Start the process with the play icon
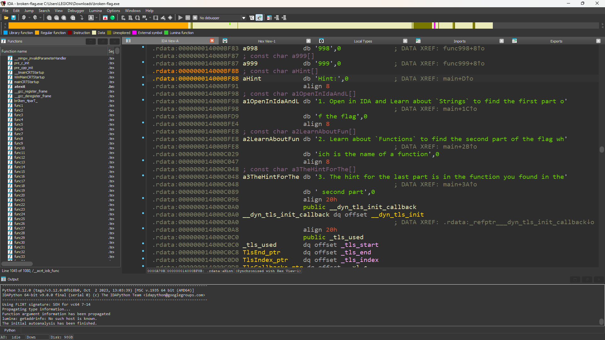This screenshot has height=340, width=605. click(x=181, y=18)
